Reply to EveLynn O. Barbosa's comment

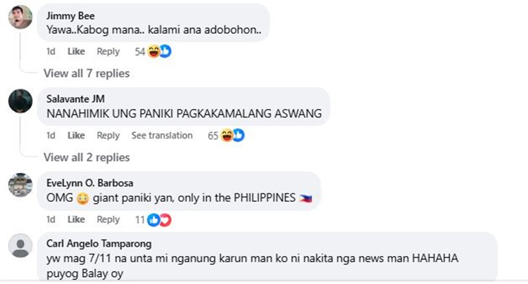coord(108,219)
